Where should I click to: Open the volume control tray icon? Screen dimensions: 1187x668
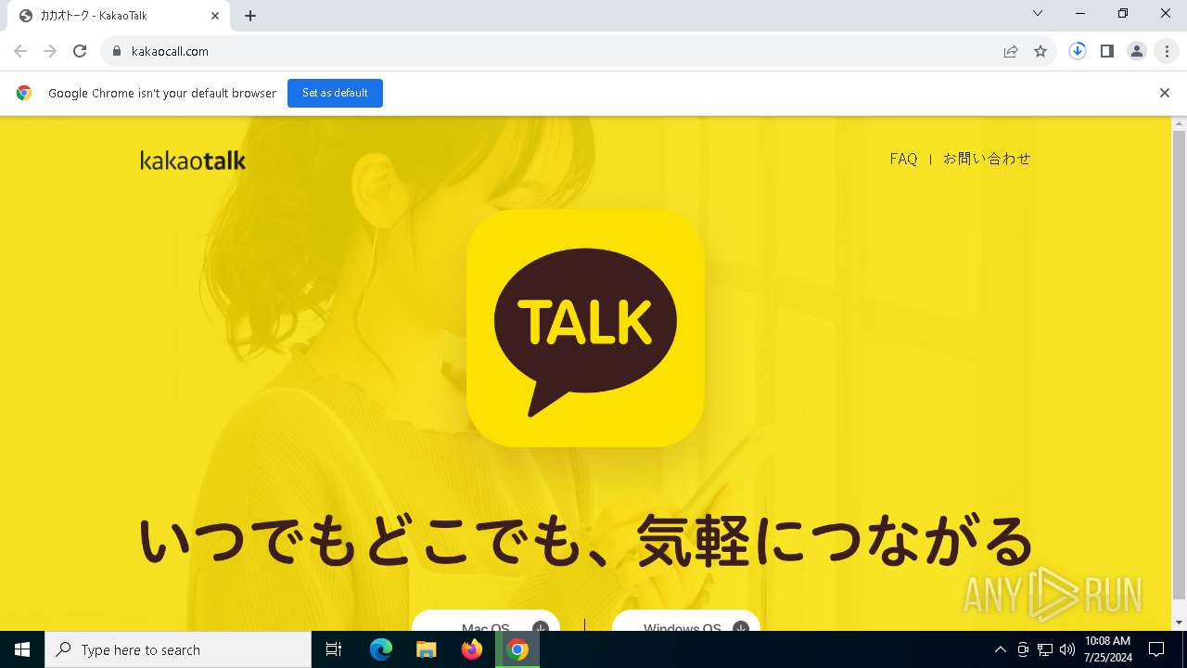[1067, 649]
